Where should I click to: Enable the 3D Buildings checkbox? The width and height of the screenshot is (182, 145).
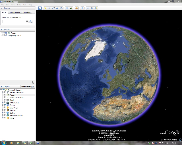[5, 103]
